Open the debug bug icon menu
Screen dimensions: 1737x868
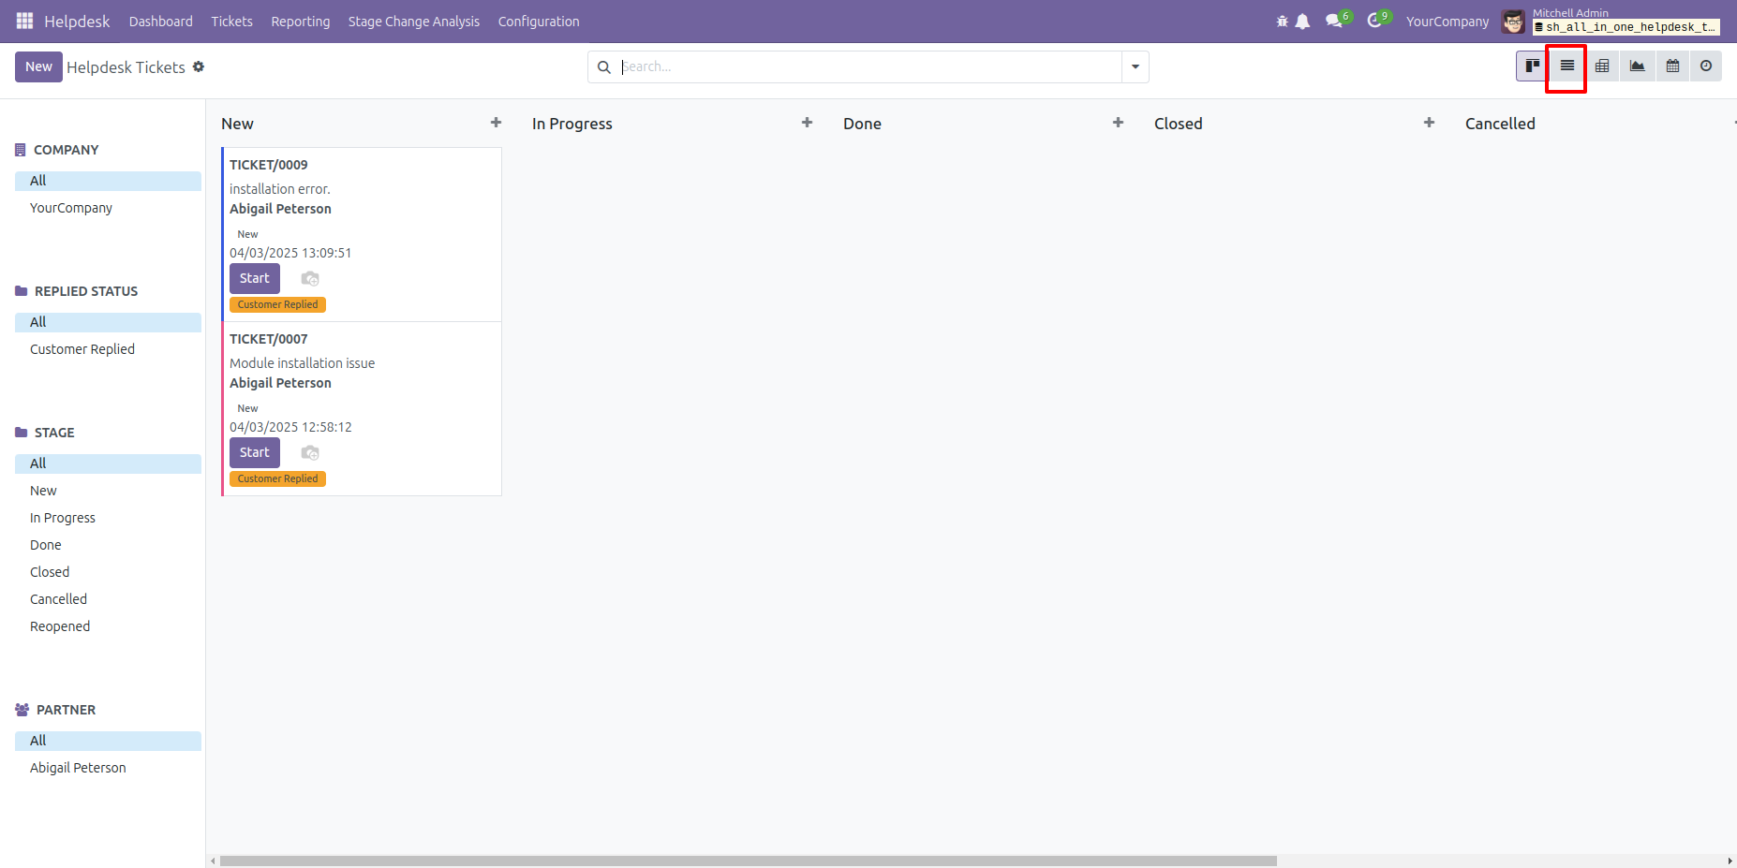[x=1282, y=21]
